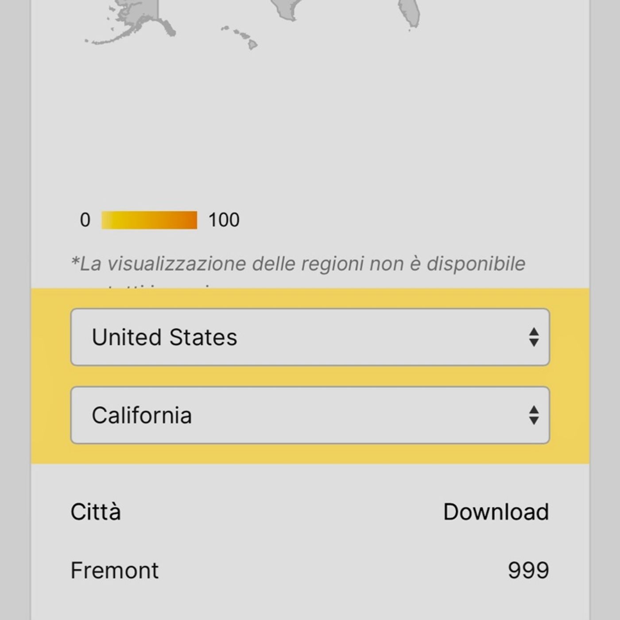The image size is (620, 620).
Task: Sort by the Download column header
Action: pos(496,512)
